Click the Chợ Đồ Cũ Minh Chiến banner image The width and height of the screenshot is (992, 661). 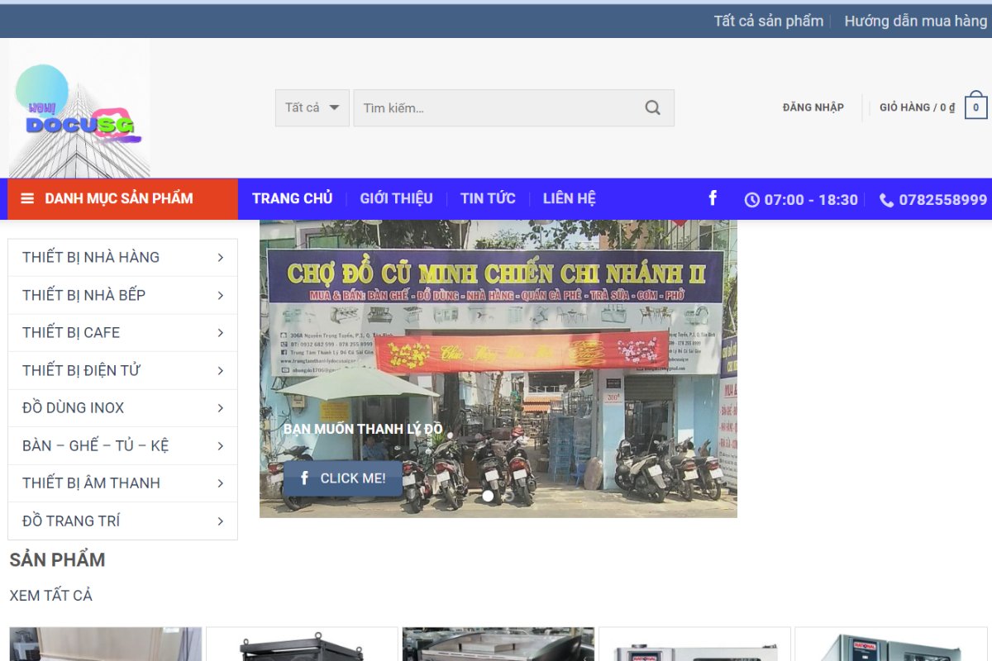498,369
